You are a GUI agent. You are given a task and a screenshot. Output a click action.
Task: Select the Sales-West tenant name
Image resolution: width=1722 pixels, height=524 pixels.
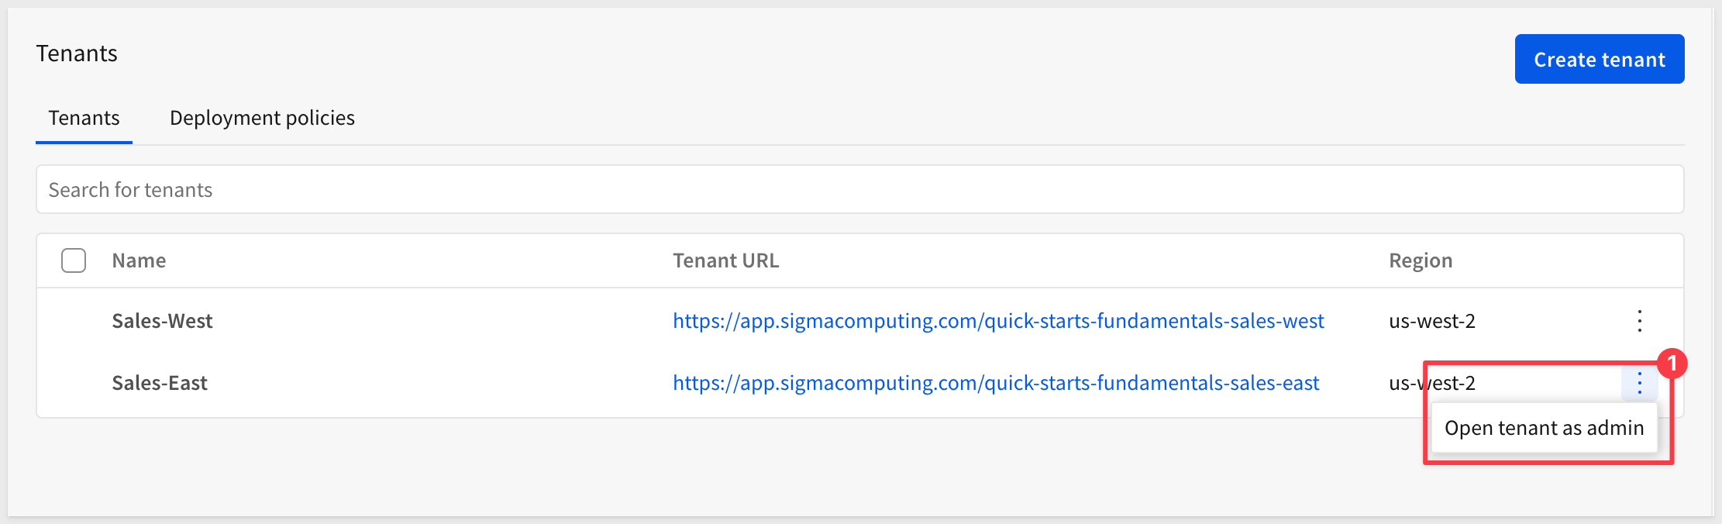click(x=162, y=321)
